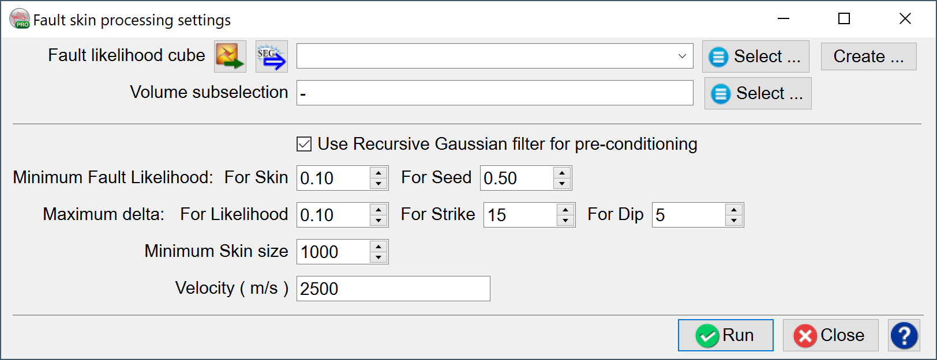Viewport: 937px width, 360px height.
Task: Click Select beside Volume subselection
Action: click(758, 93)
